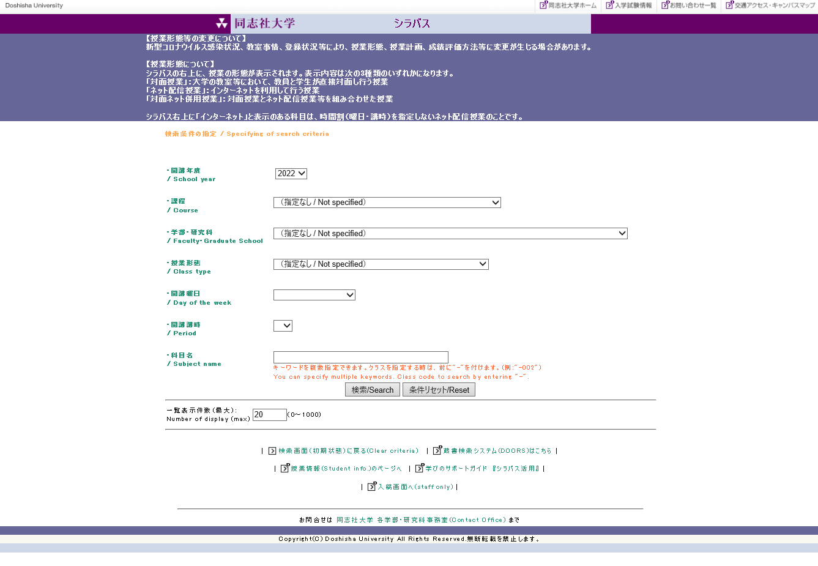Screen dimensions: 818x566
Task: Open the 入学試験情報 top navigation link
Action: tap(633, 6)
